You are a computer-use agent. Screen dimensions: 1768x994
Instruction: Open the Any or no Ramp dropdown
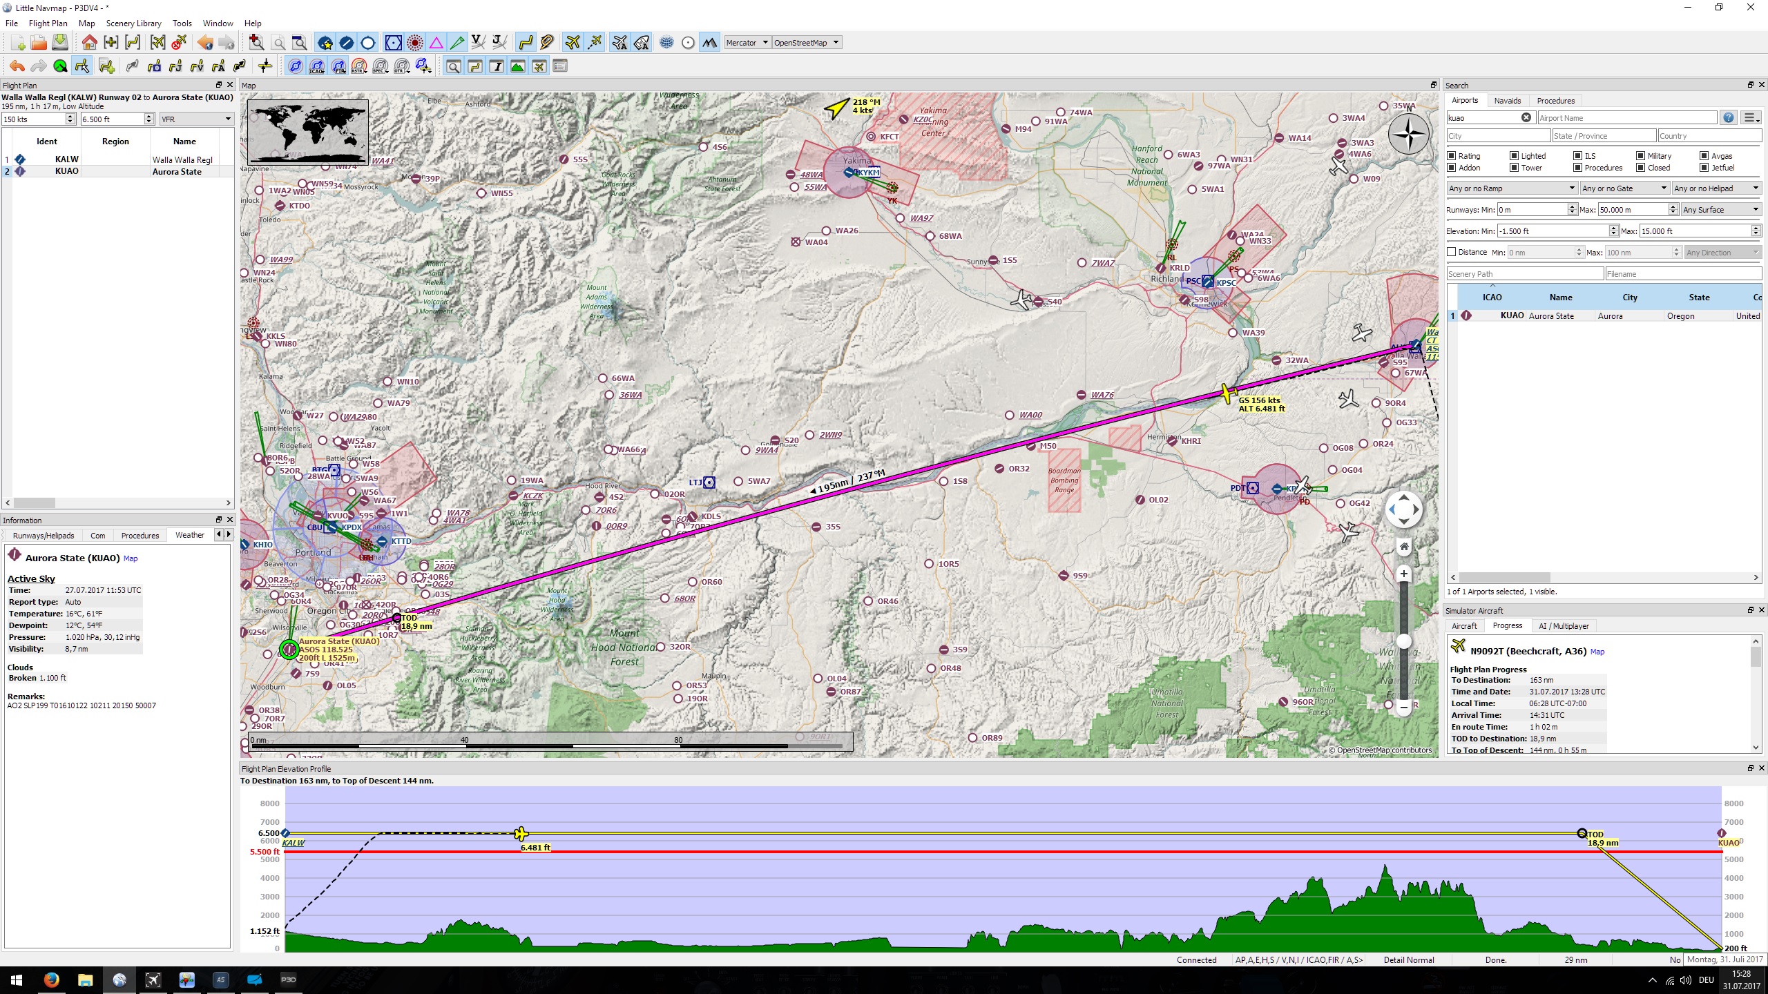coord(1512,188)
